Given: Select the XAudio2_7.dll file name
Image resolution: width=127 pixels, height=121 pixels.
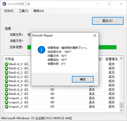Looking at the screenshot, I should (19, 94).
